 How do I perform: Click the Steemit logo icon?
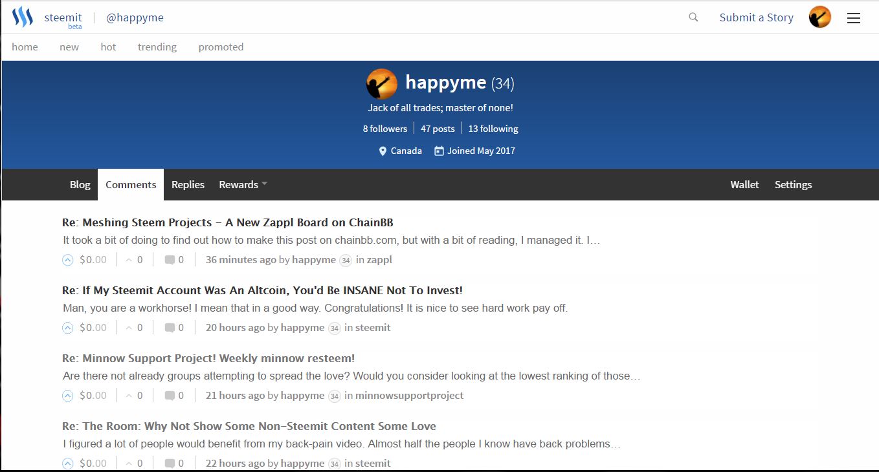[x=23, y=17]
